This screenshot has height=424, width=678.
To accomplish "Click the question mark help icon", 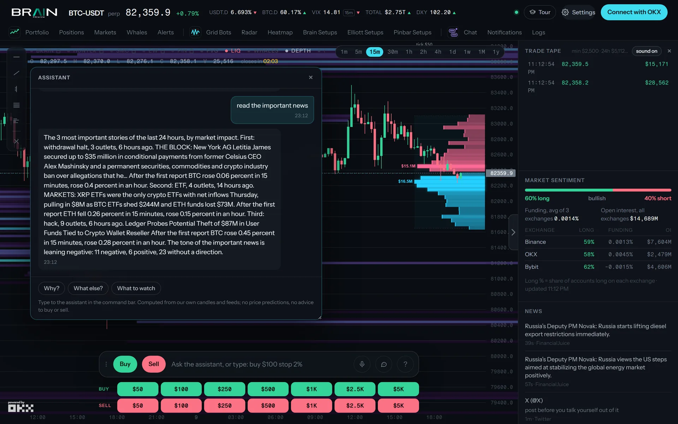I will coord(405,364).
